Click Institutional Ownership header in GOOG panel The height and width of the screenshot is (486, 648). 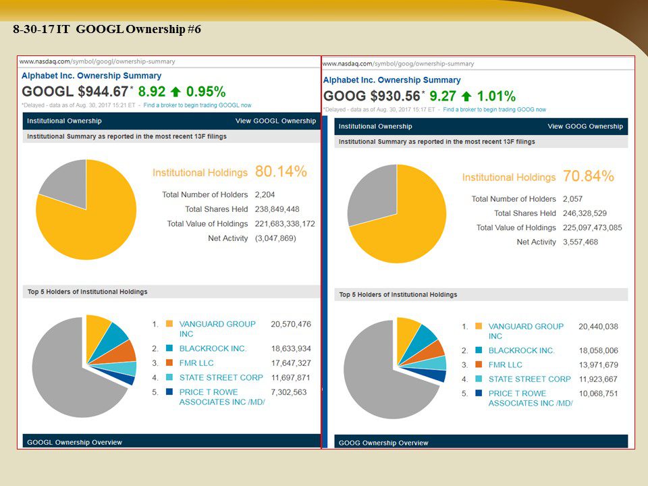375,126
